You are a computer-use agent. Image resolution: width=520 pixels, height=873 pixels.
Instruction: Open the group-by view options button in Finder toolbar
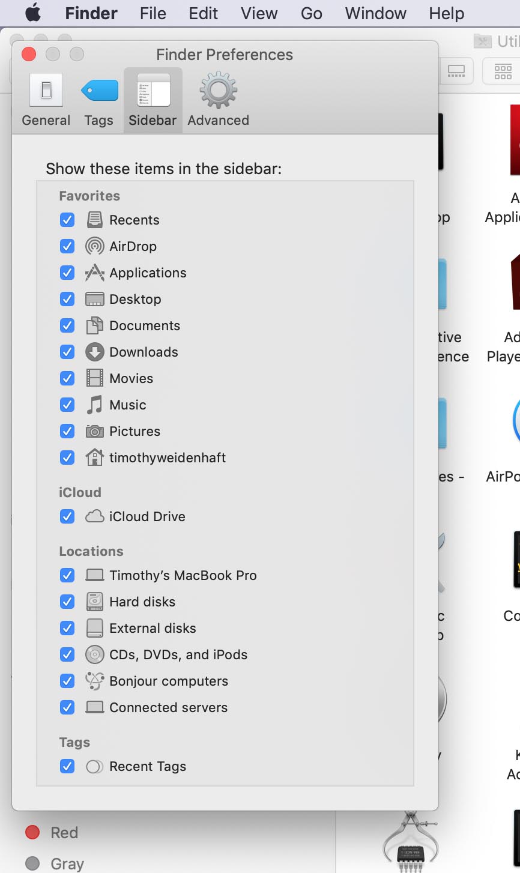point(503,71)
